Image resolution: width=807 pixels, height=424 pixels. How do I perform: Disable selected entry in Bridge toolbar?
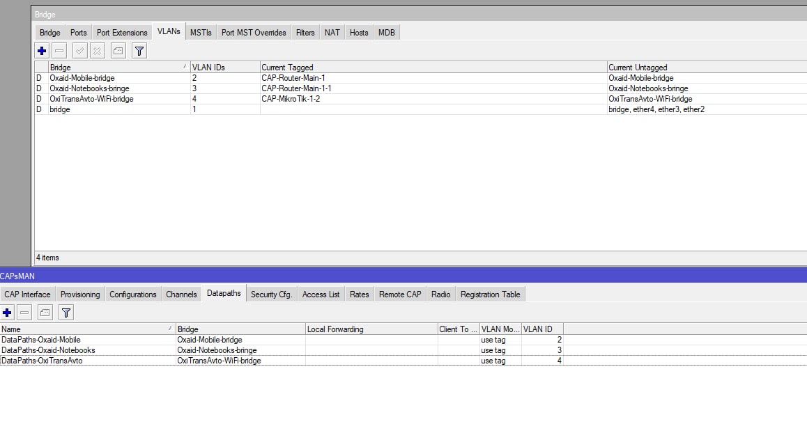click(97, 51)
